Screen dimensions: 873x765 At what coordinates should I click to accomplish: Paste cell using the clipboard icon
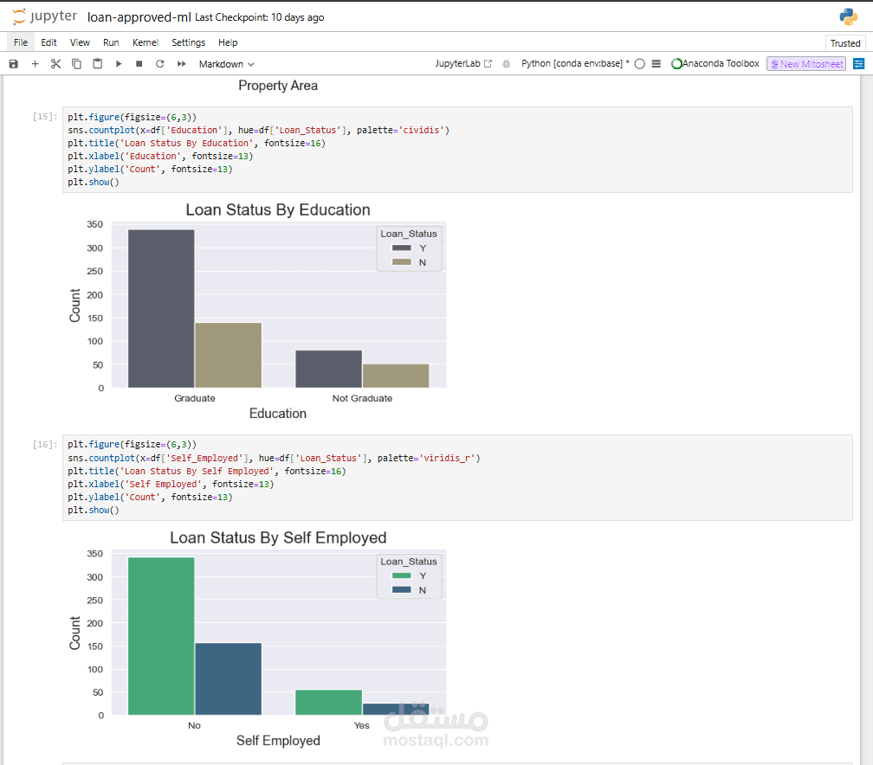point(97,64)
